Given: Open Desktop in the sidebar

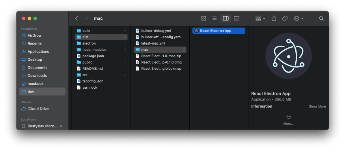Looking at the screenshot, I should 42,60.
